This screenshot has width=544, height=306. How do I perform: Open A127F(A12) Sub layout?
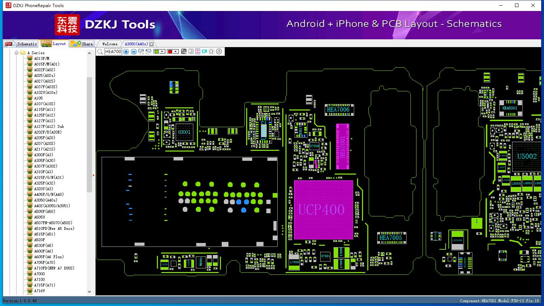click(x=49, y=126)
